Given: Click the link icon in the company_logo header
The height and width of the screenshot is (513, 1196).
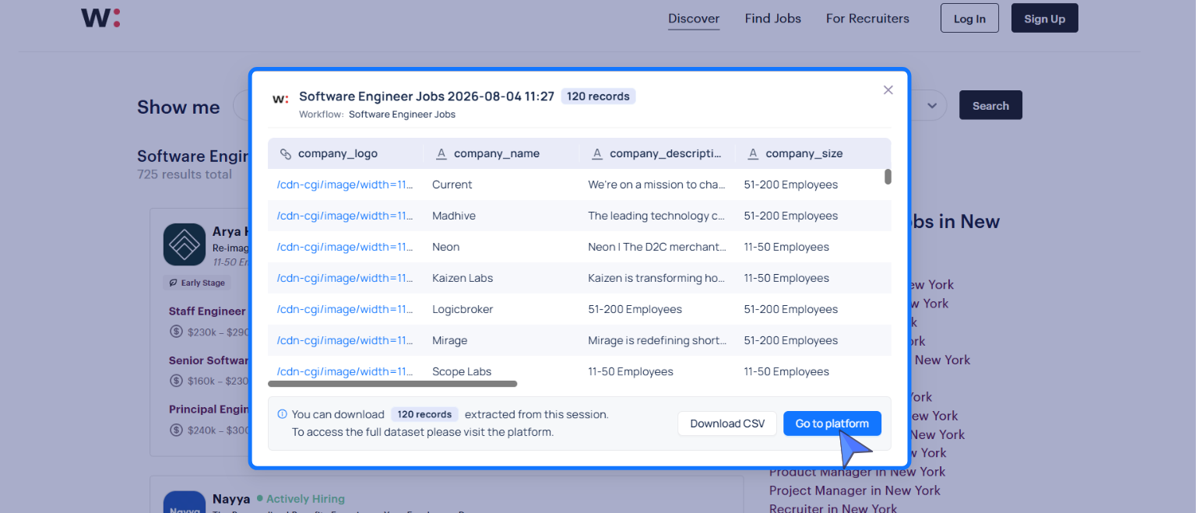Looking at the screenshot, I should pos(285,154).
